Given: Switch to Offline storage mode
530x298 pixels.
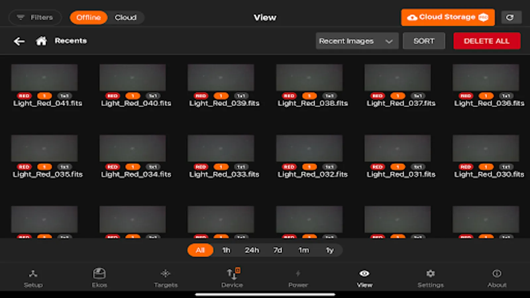Looking at the screenshot, I should pyautogui.click(x=88, y=18).
